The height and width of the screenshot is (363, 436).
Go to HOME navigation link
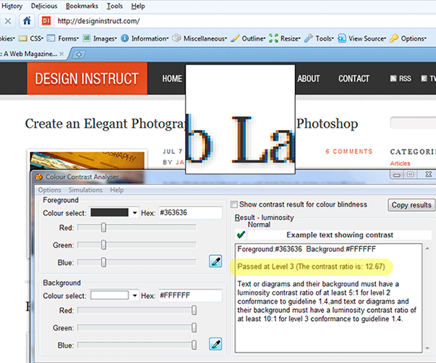171,78
